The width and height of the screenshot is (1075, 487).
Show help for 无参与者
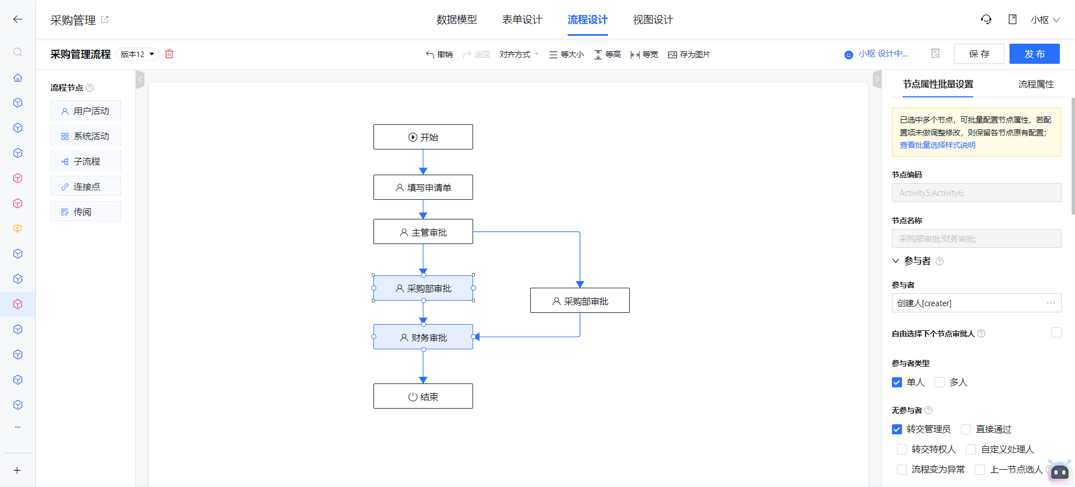point(928,410)
